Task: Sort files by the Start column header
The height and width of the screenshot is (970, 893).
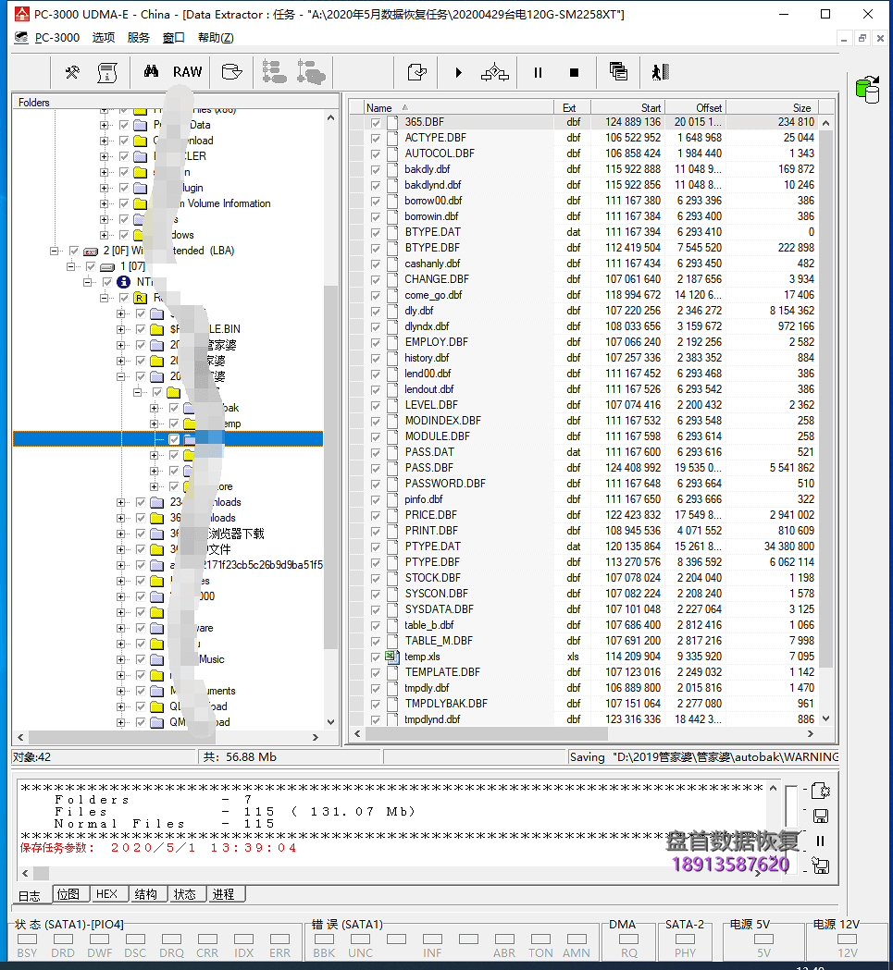Action: 627,107
